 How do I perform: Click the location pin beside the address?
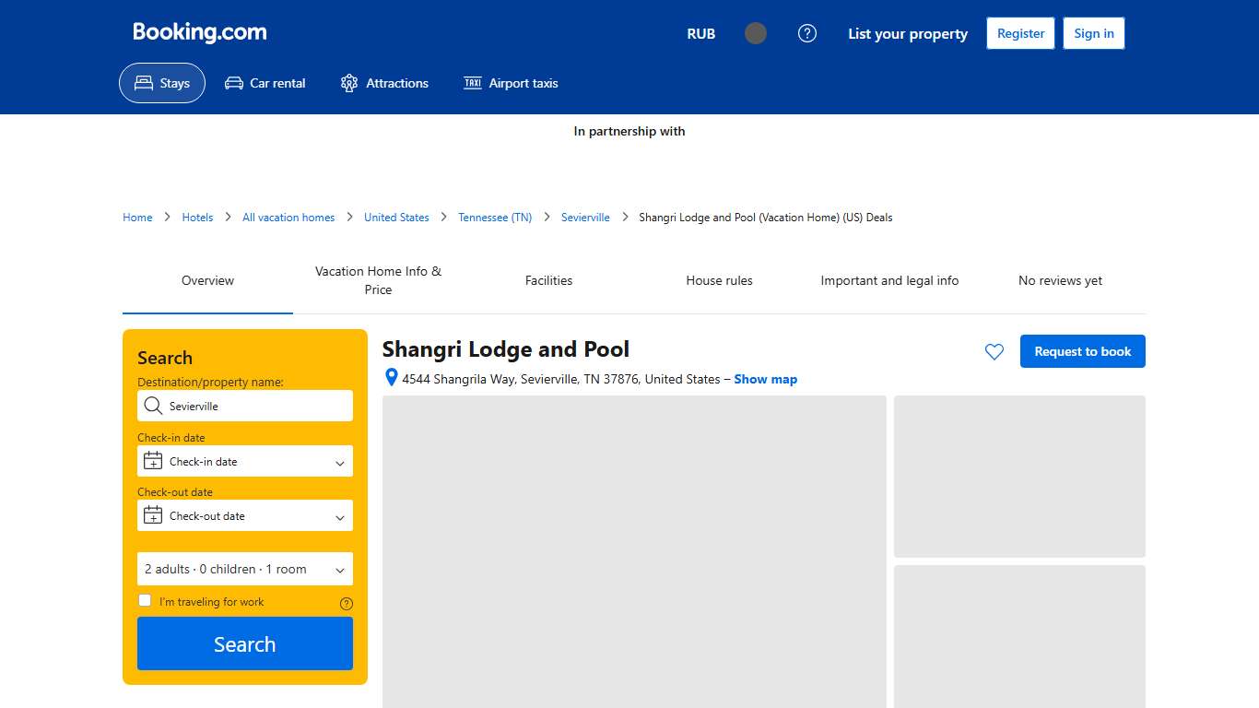391,377
